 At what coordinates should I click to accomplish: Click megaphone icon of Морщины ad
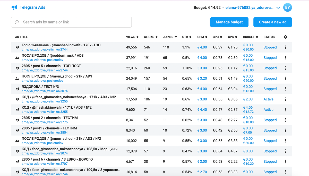[x=17, y=151]
